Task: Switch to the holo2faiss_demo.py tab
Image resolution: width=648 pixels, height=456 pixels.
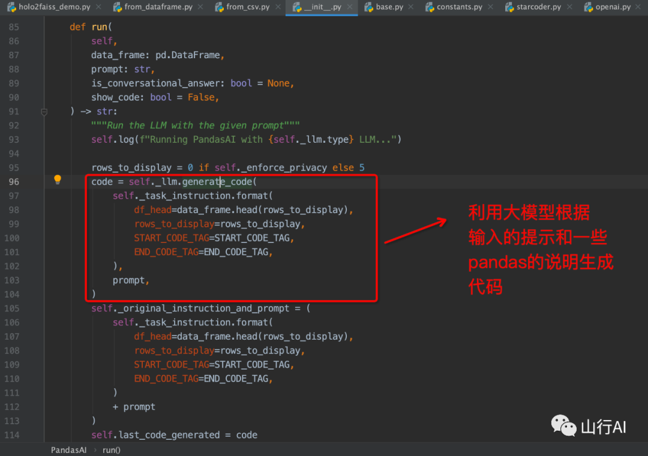Action: click(x=54, y=7)
